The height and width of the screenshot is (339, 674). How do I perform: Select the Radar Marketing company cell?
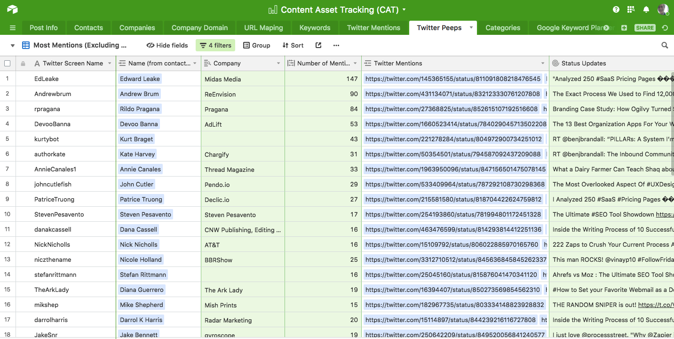[x=243, y=320]
